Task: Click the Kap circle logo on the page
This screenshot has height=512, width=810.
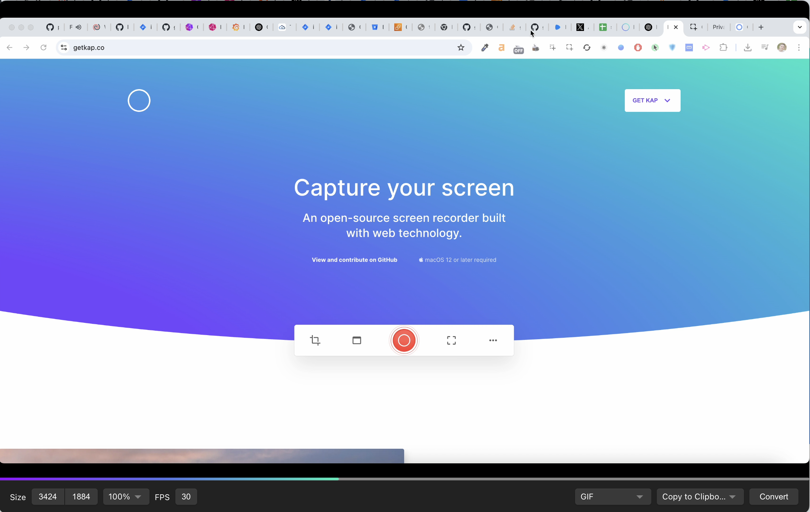Action: (x=139, y=100)
